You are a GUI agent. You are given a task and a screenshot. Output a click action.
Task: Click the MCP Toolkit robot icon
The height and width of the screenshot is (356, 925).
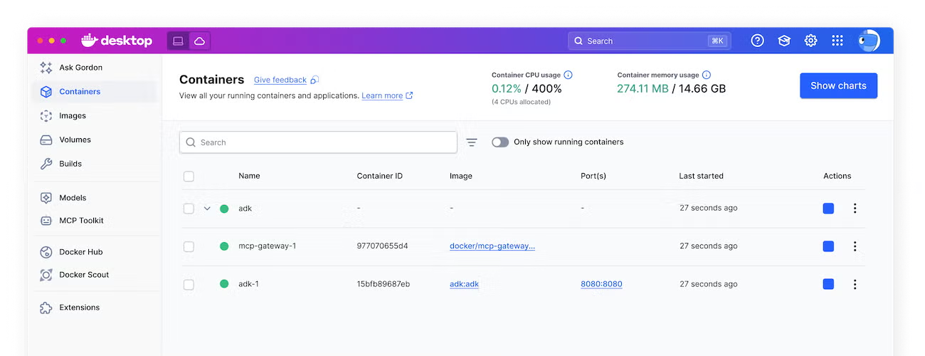[46, 221]
